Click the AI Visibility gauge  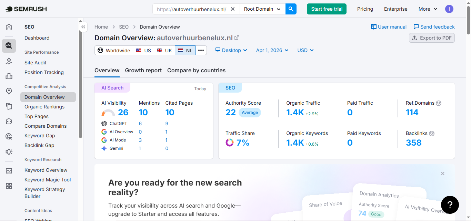tap(108, 113)
